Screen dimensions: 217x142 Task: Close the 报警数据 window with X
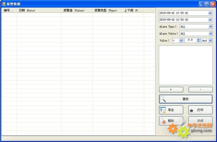[213, 4]
